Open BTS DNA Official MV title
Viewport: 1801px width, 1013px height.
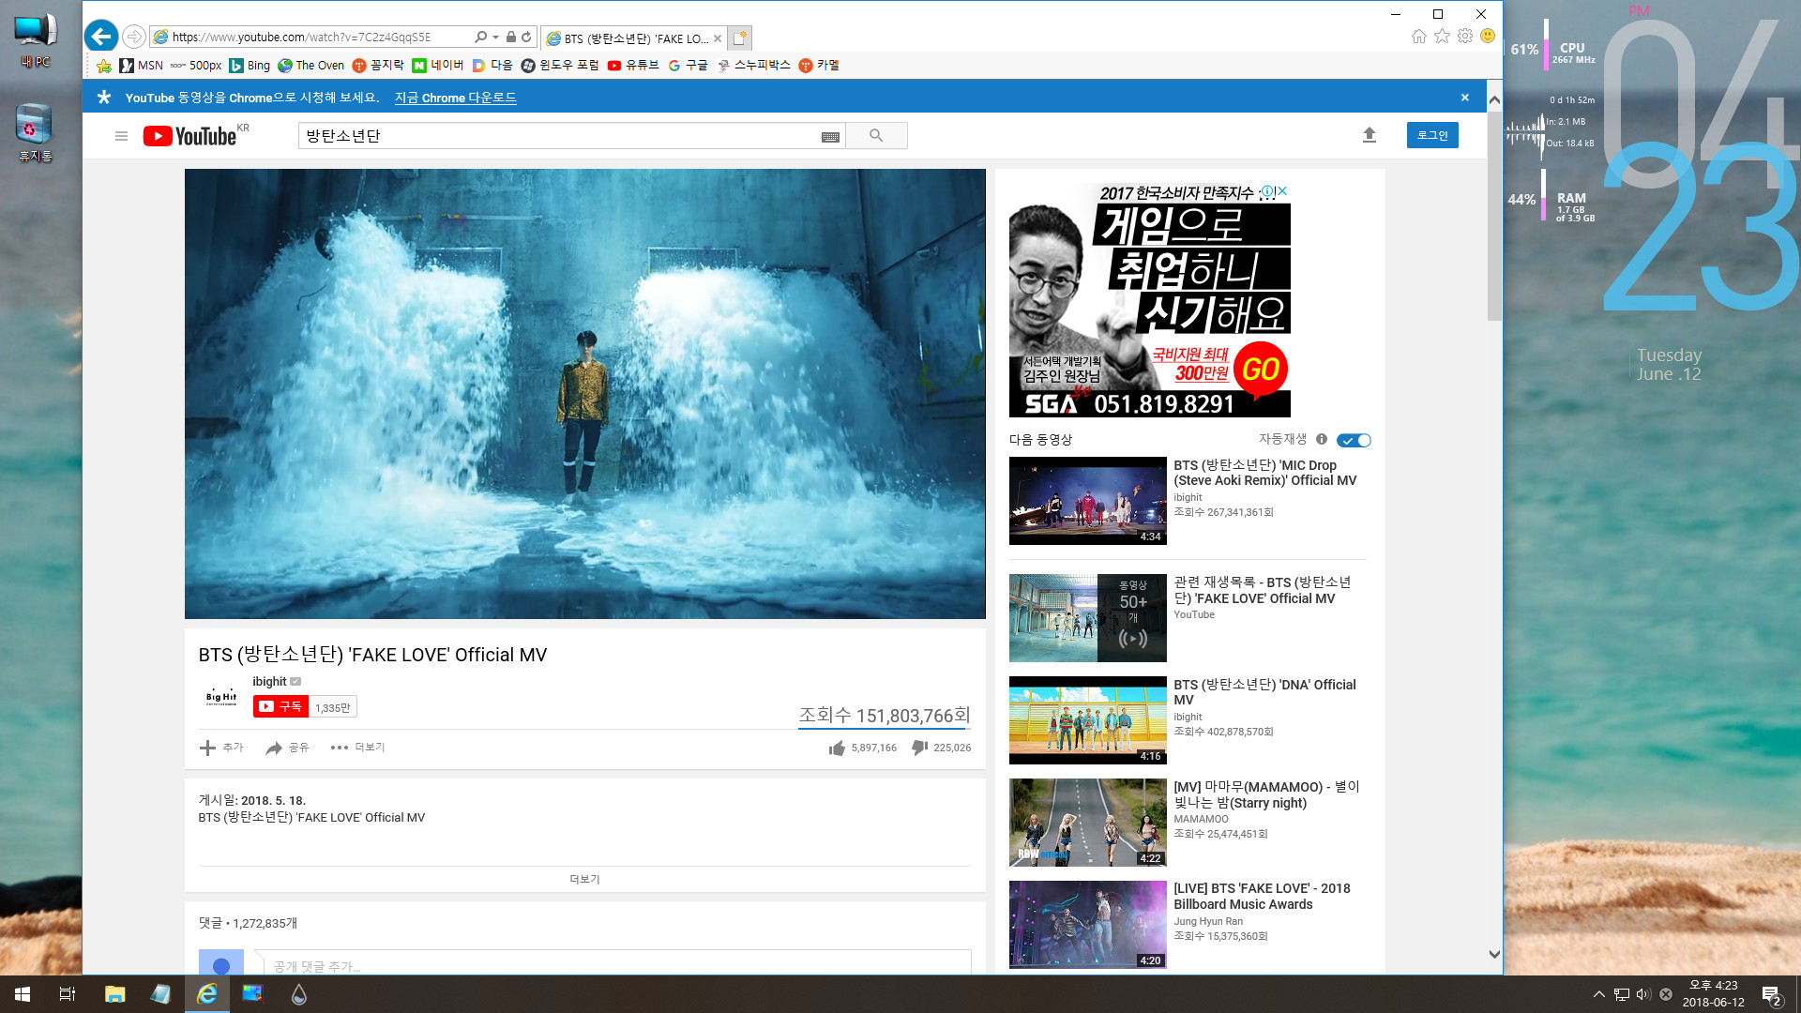click(1264, 692)
